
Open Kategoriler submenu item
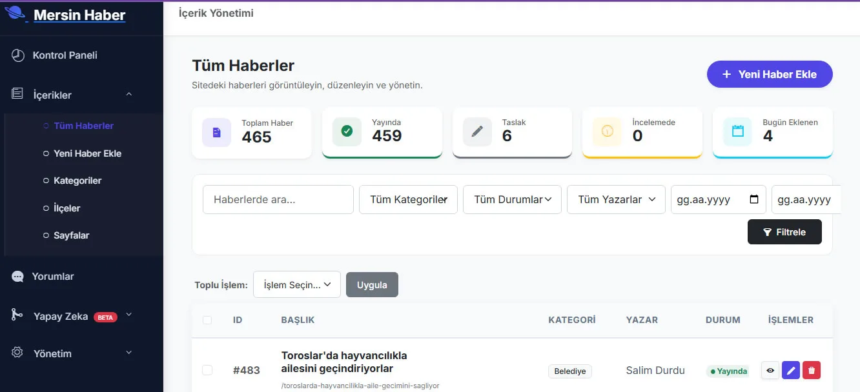77,181
